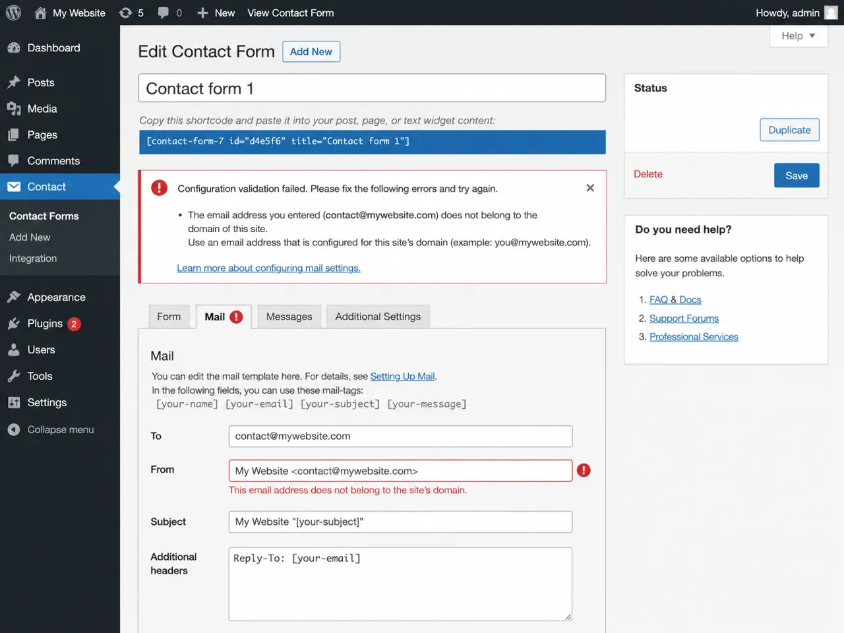Click the Appearance paintbrush icon
The image size is (844, 633).
(14, 297)
